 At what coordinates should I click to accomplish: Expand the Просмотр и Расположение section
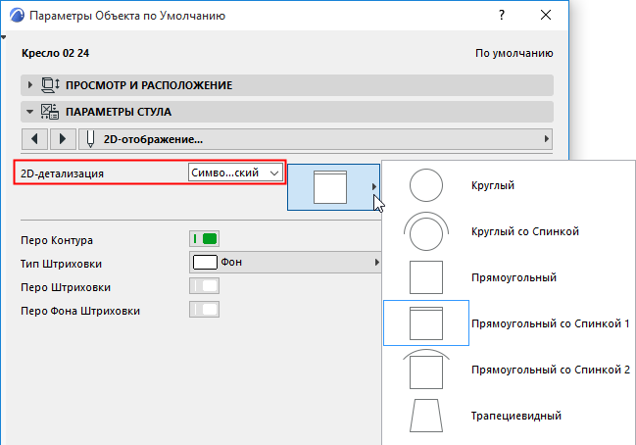29,85
